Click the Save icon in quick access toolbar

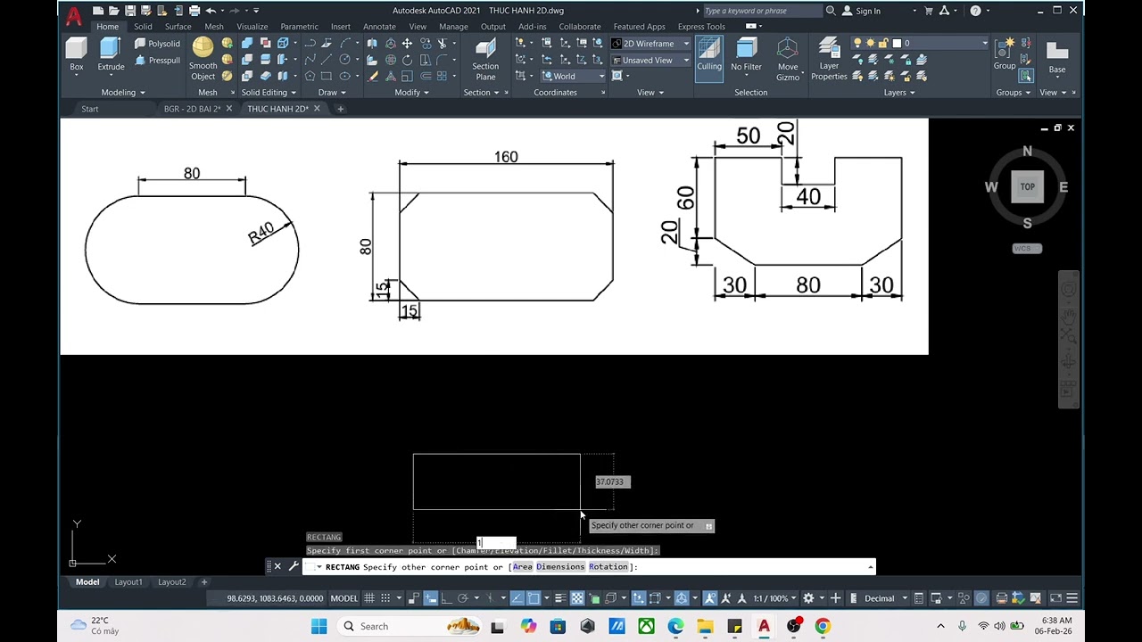(130, 11)
